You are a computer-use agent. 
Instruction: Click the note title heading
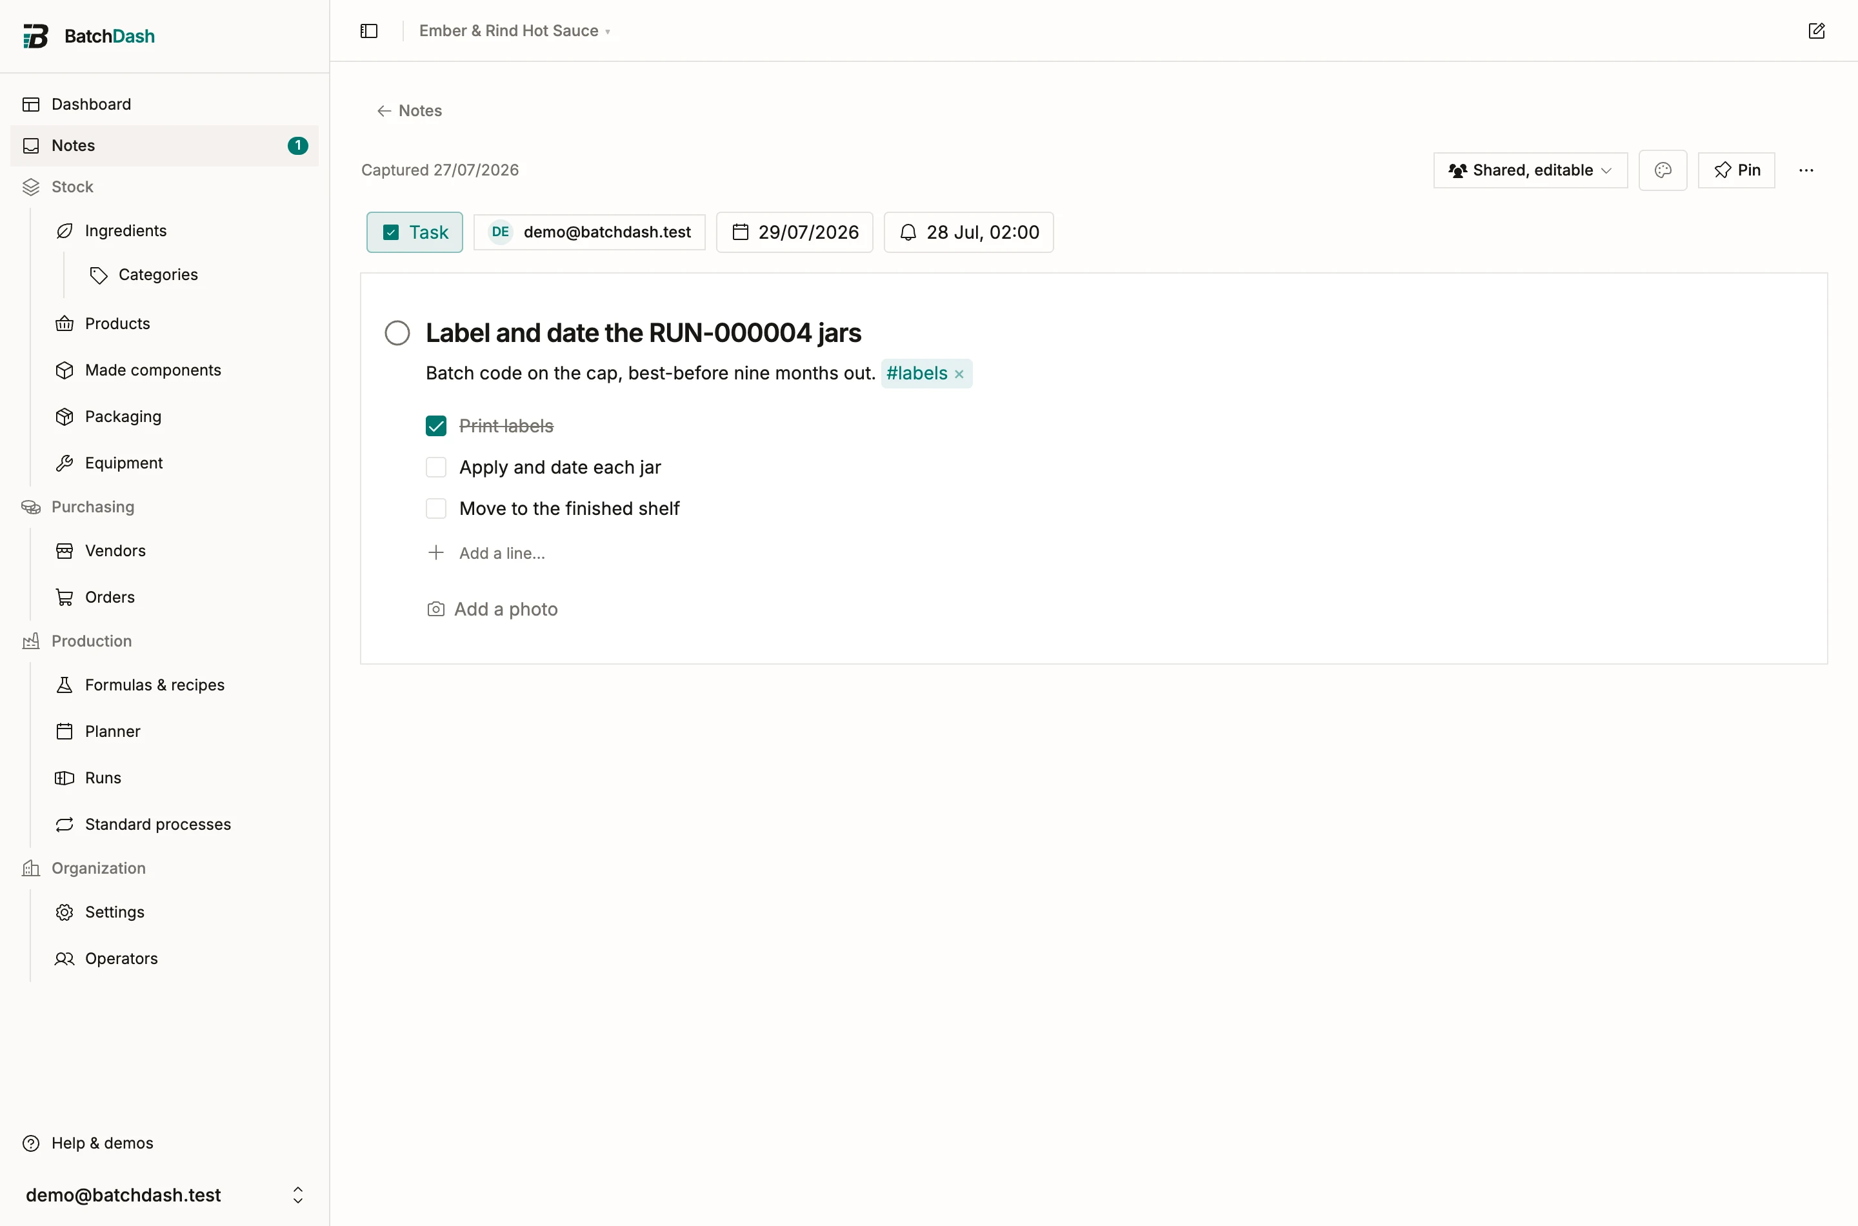[x=643, y=333]
